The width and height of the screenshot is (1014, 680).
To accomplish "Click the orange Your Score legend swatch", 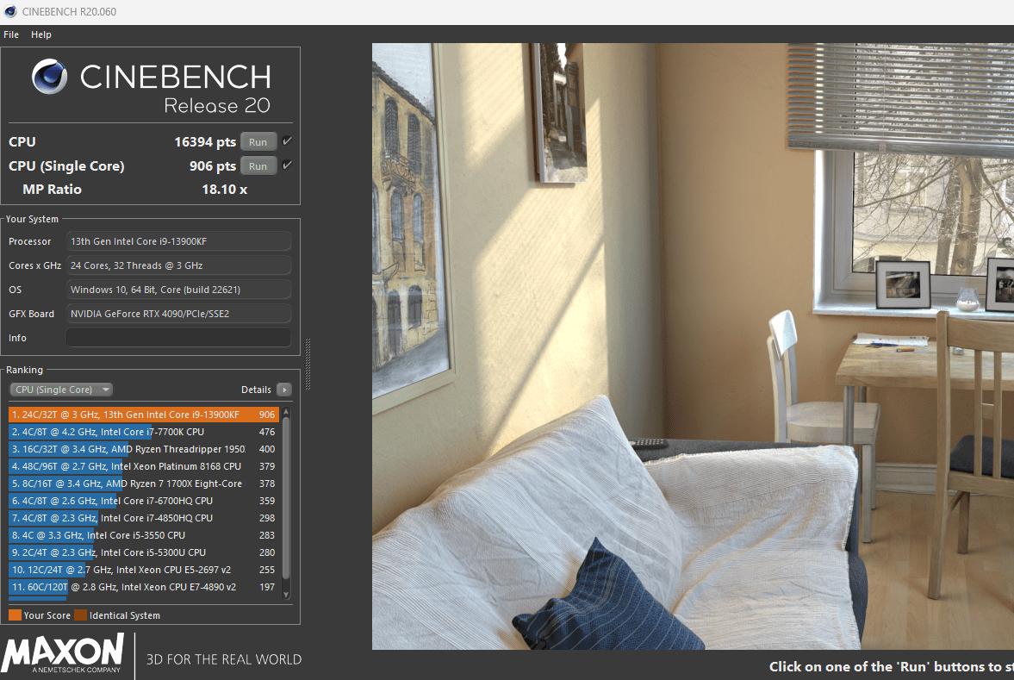I will coord(15,615).
